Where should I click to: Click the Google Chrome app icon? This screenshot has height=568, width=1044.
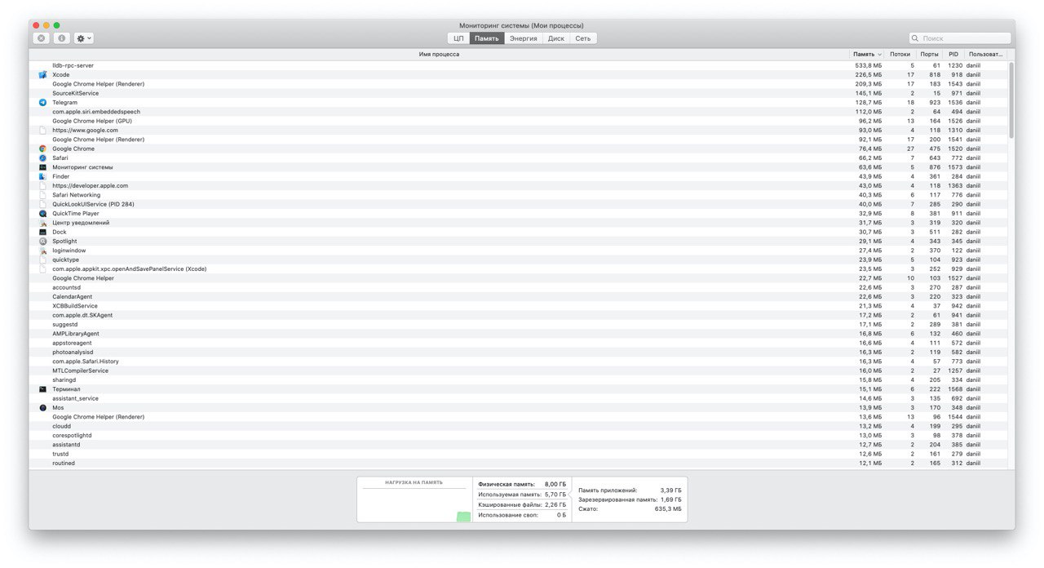pyautogui.click(x=43, y=149)
